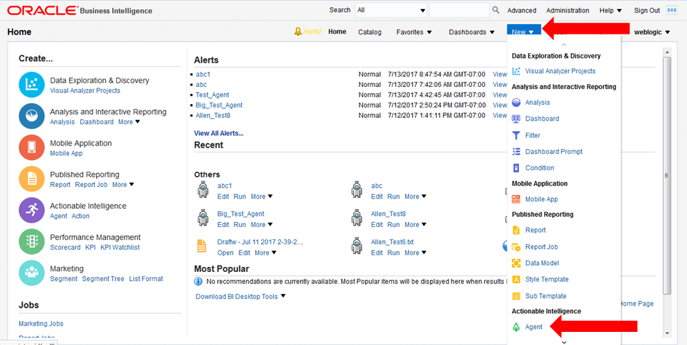687x345 pixels.
Task: Click the Scorecard link
Action: [65, 248]
